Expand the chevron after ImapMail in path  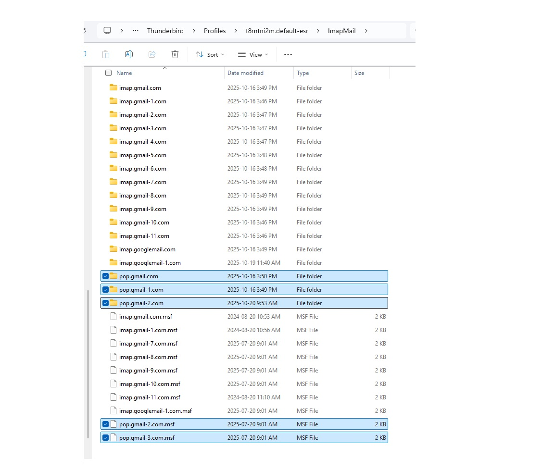[x=366, y=31]
